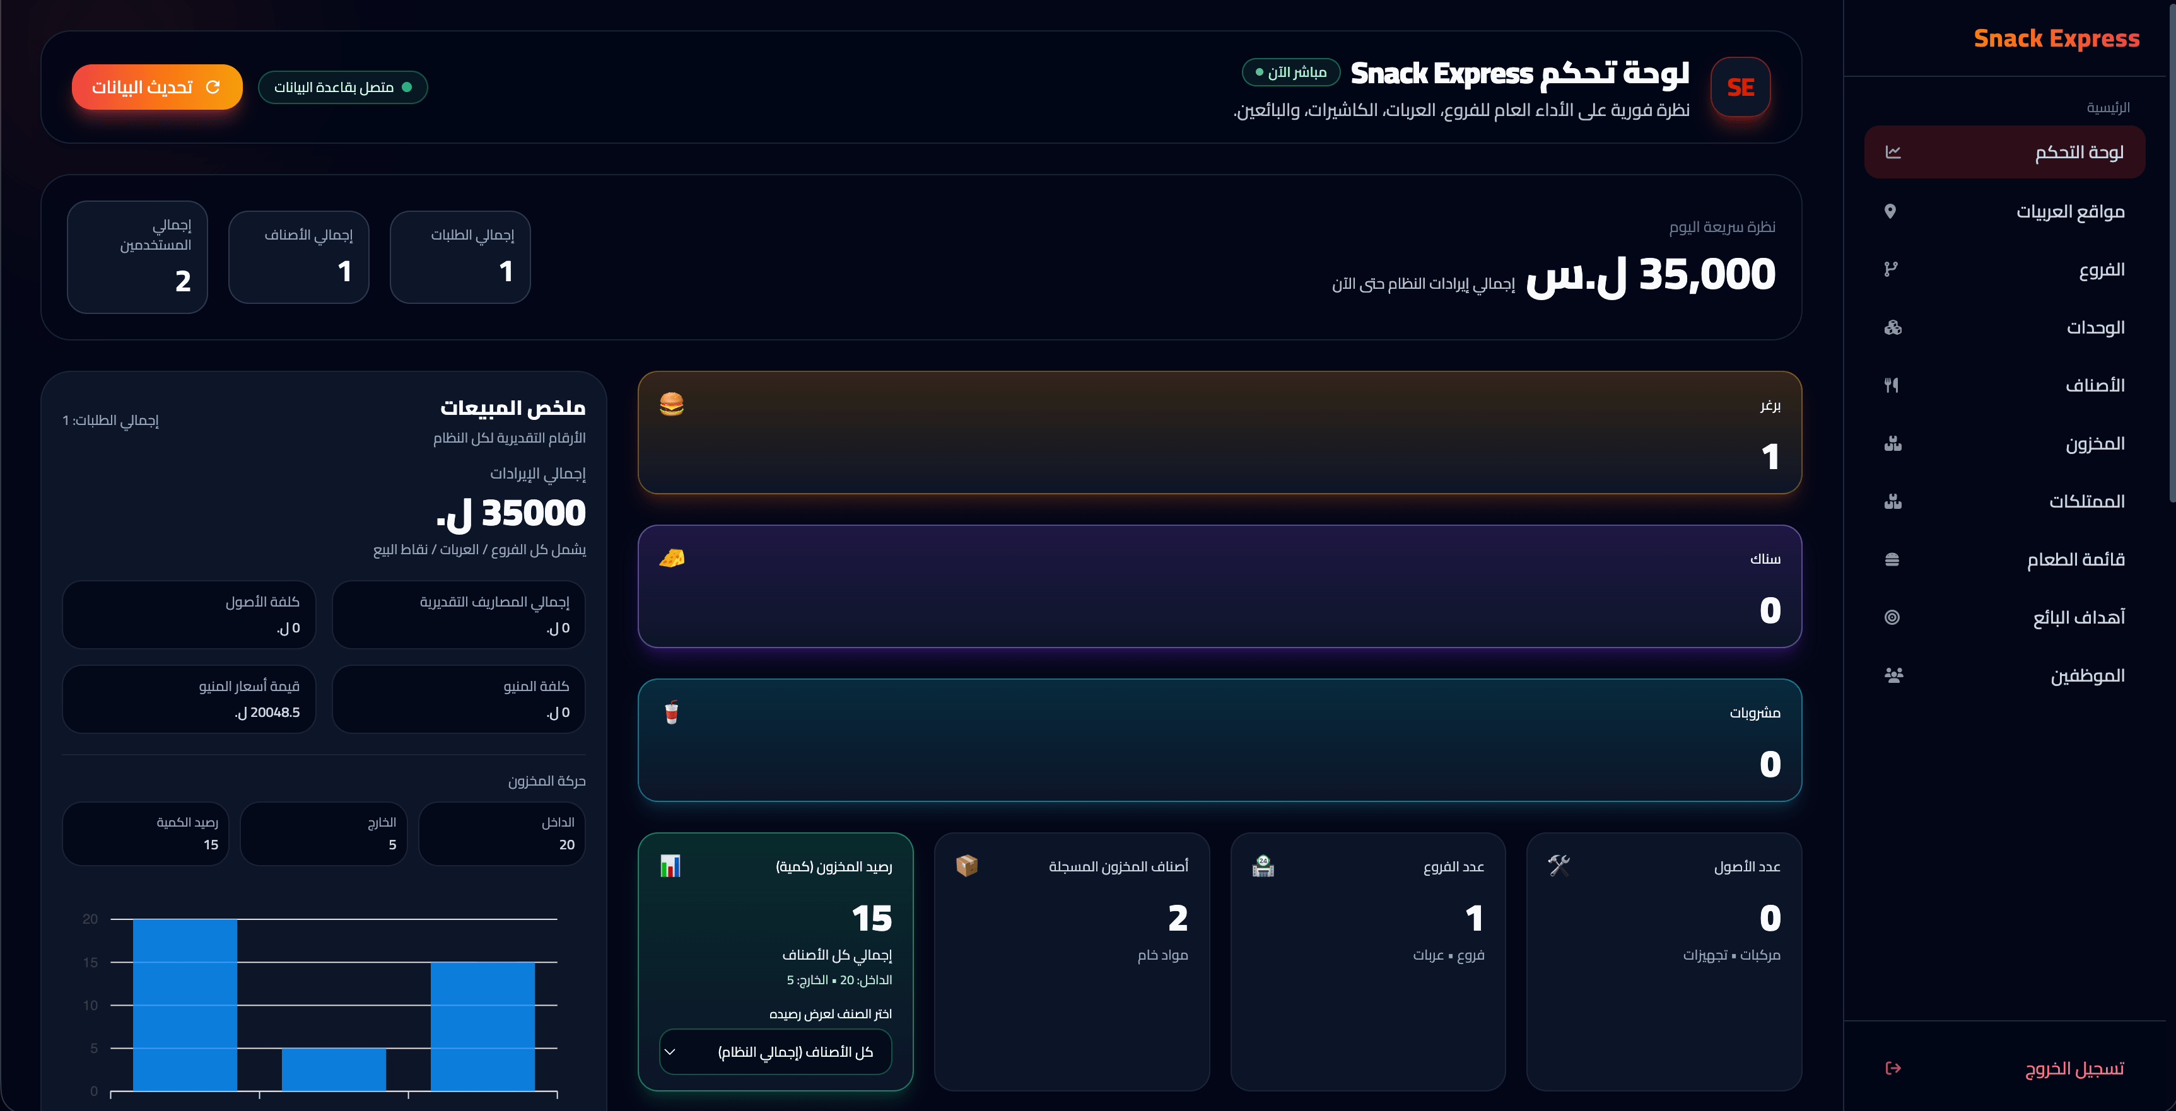The width and height of the screenshot is (2176, 1111).
Task: Click the units cubes icon in sidebar
Action: (1892, 327)
